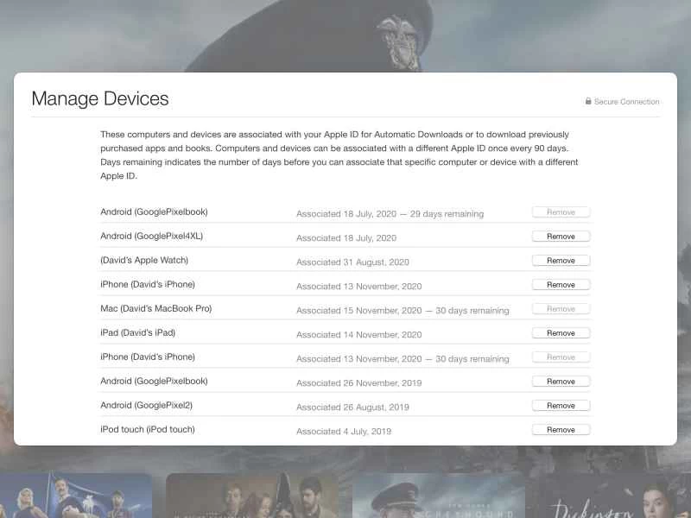Click the Manage Devices heading
Image resolution: width=691 pixels, height=518 pixels.
coord(100,99)
